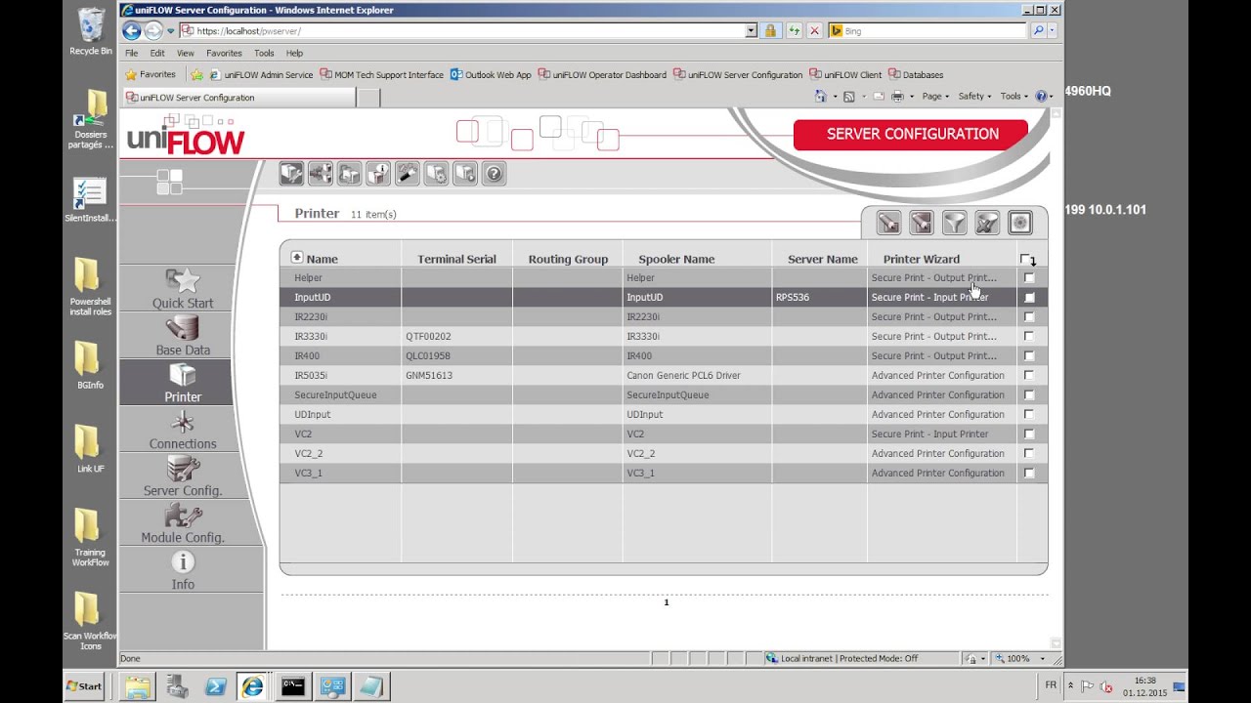Toggle the select-all checkbox in table header

pos(1027,259)
